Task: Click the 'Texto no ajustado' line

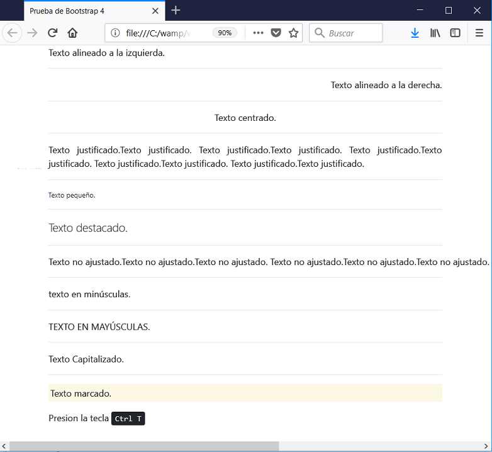Action: coord(269,262)
